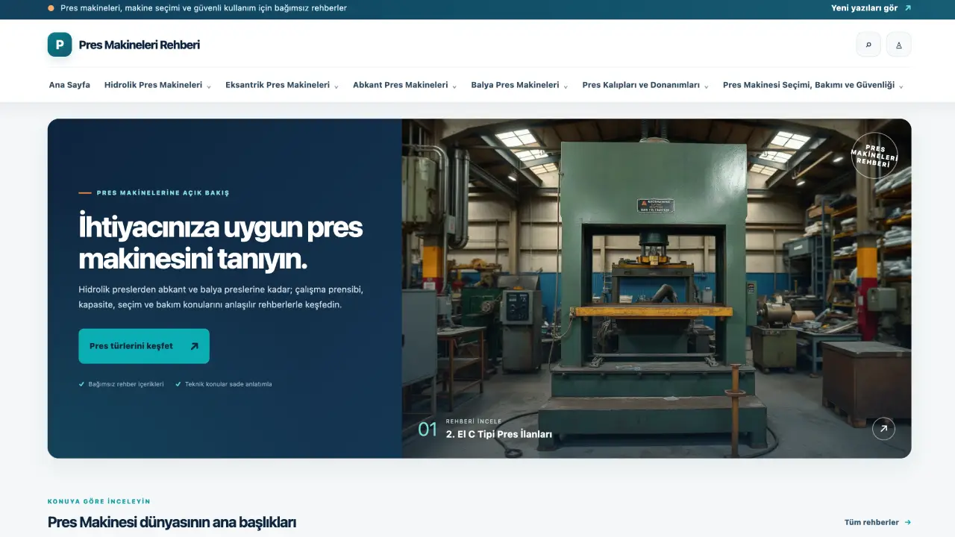
Task: Open search via the magnifier icon
Action: tap(868, 45)
